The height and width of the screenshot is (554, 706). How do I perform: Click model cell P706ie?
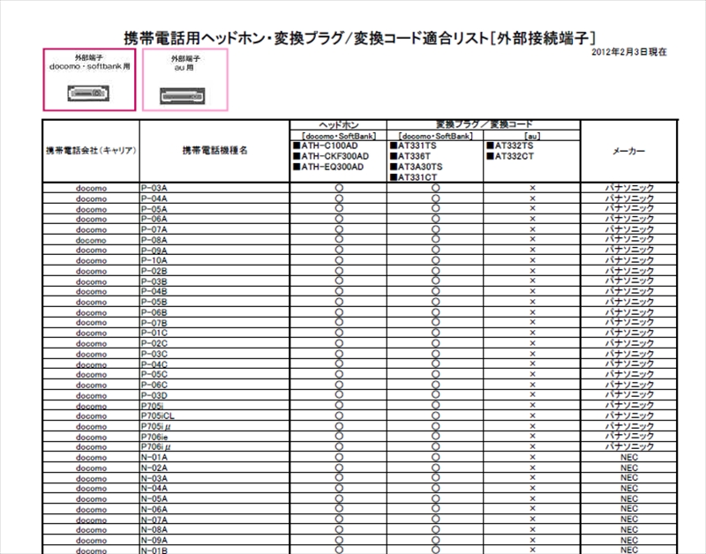(x=214, y=437)
